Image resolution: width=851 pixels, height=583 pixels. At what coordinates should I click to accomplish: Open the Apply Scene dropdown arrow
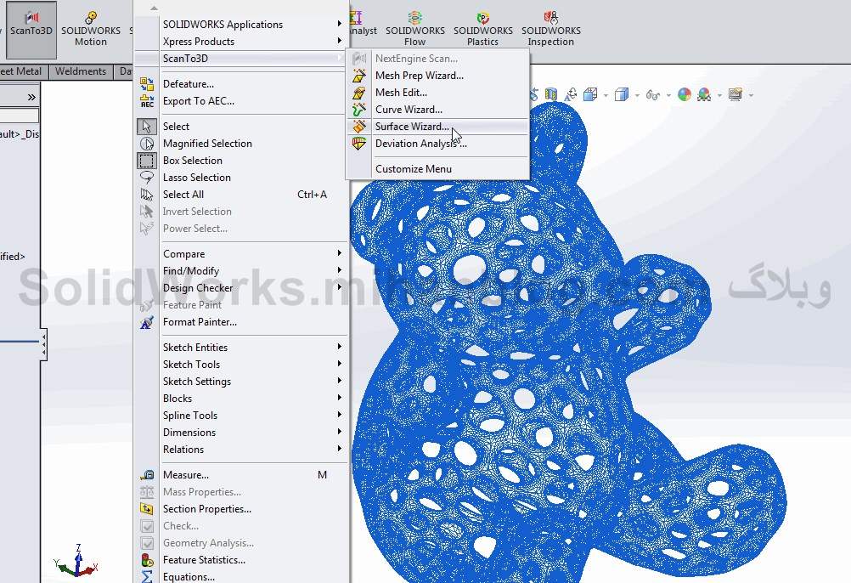(x=719, y=95)
